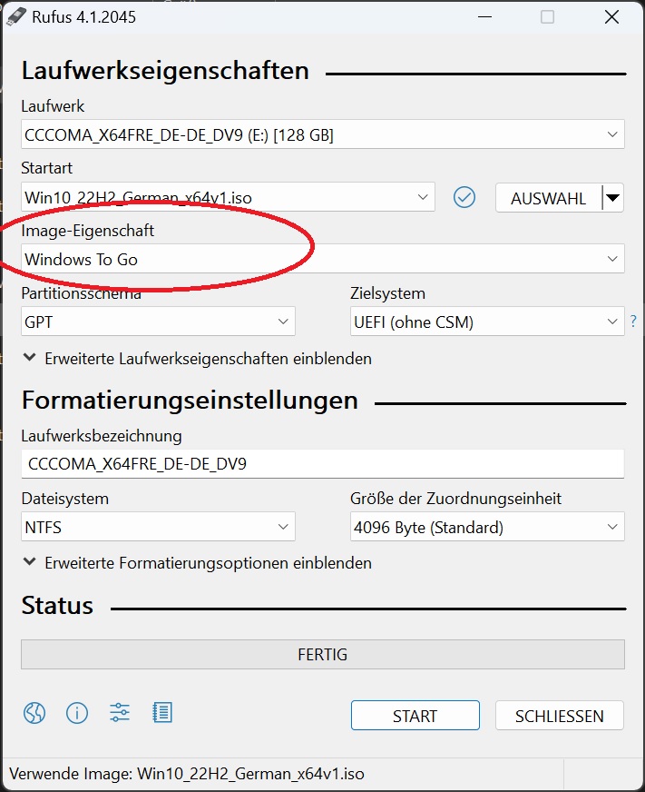Minimize the Rufus window
The image size is (645, 792).
coord(484,16)
